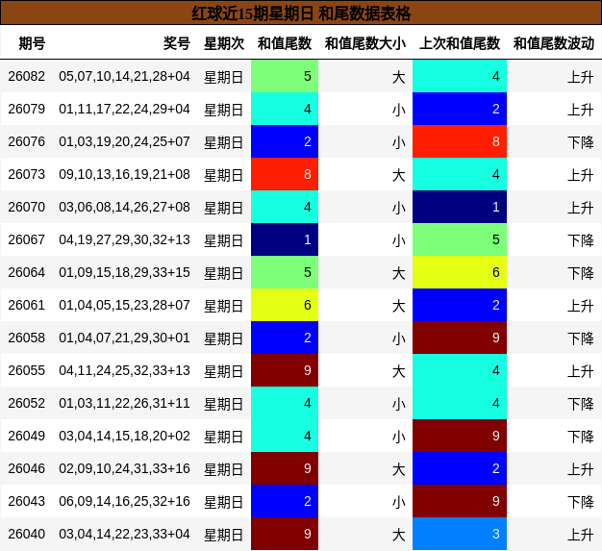The width and height of the screenshot is (602, 551).
Task: Click red 和值尾数 cell 8 in row 26073
Action: point(285,174)
